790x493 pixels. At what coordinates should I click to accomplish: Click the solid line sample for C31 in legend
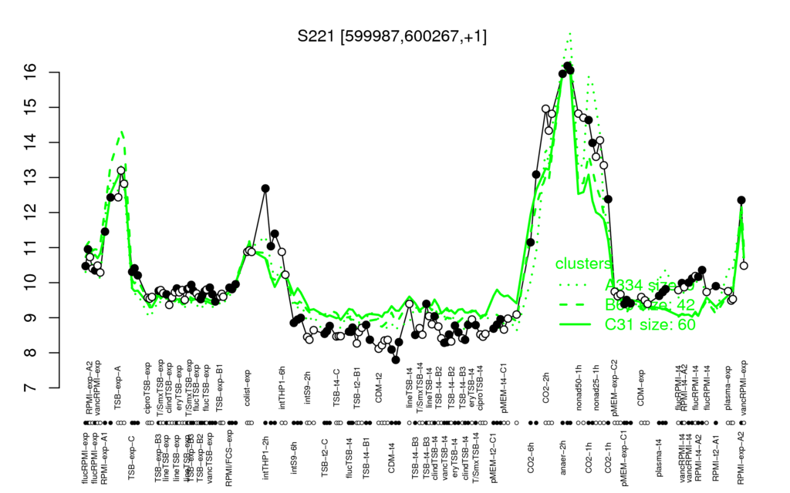(x=574, y=324)
